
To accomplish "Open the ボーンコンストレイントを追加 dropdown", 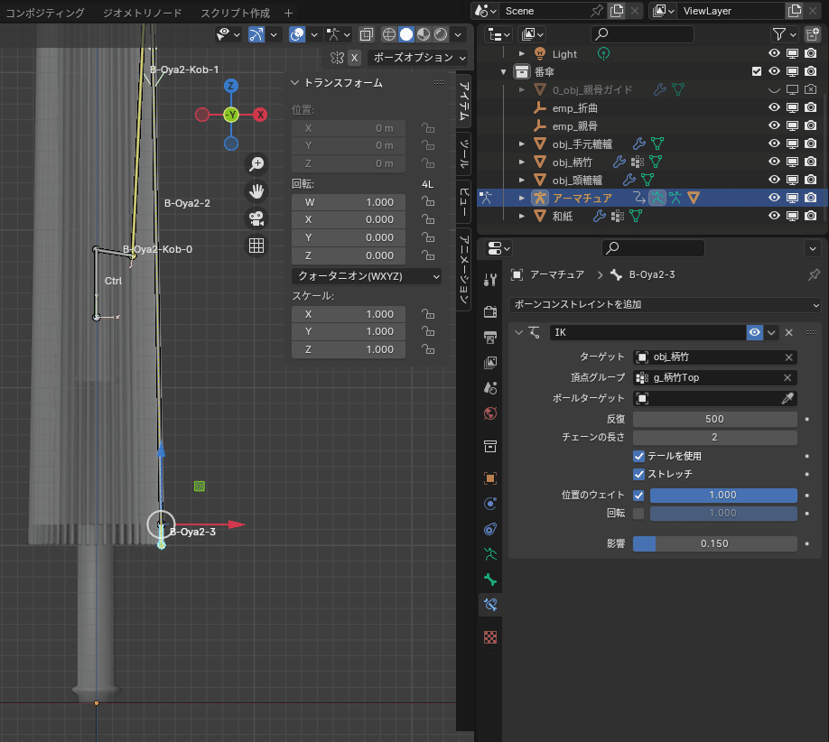I will [x=665, y=305].
